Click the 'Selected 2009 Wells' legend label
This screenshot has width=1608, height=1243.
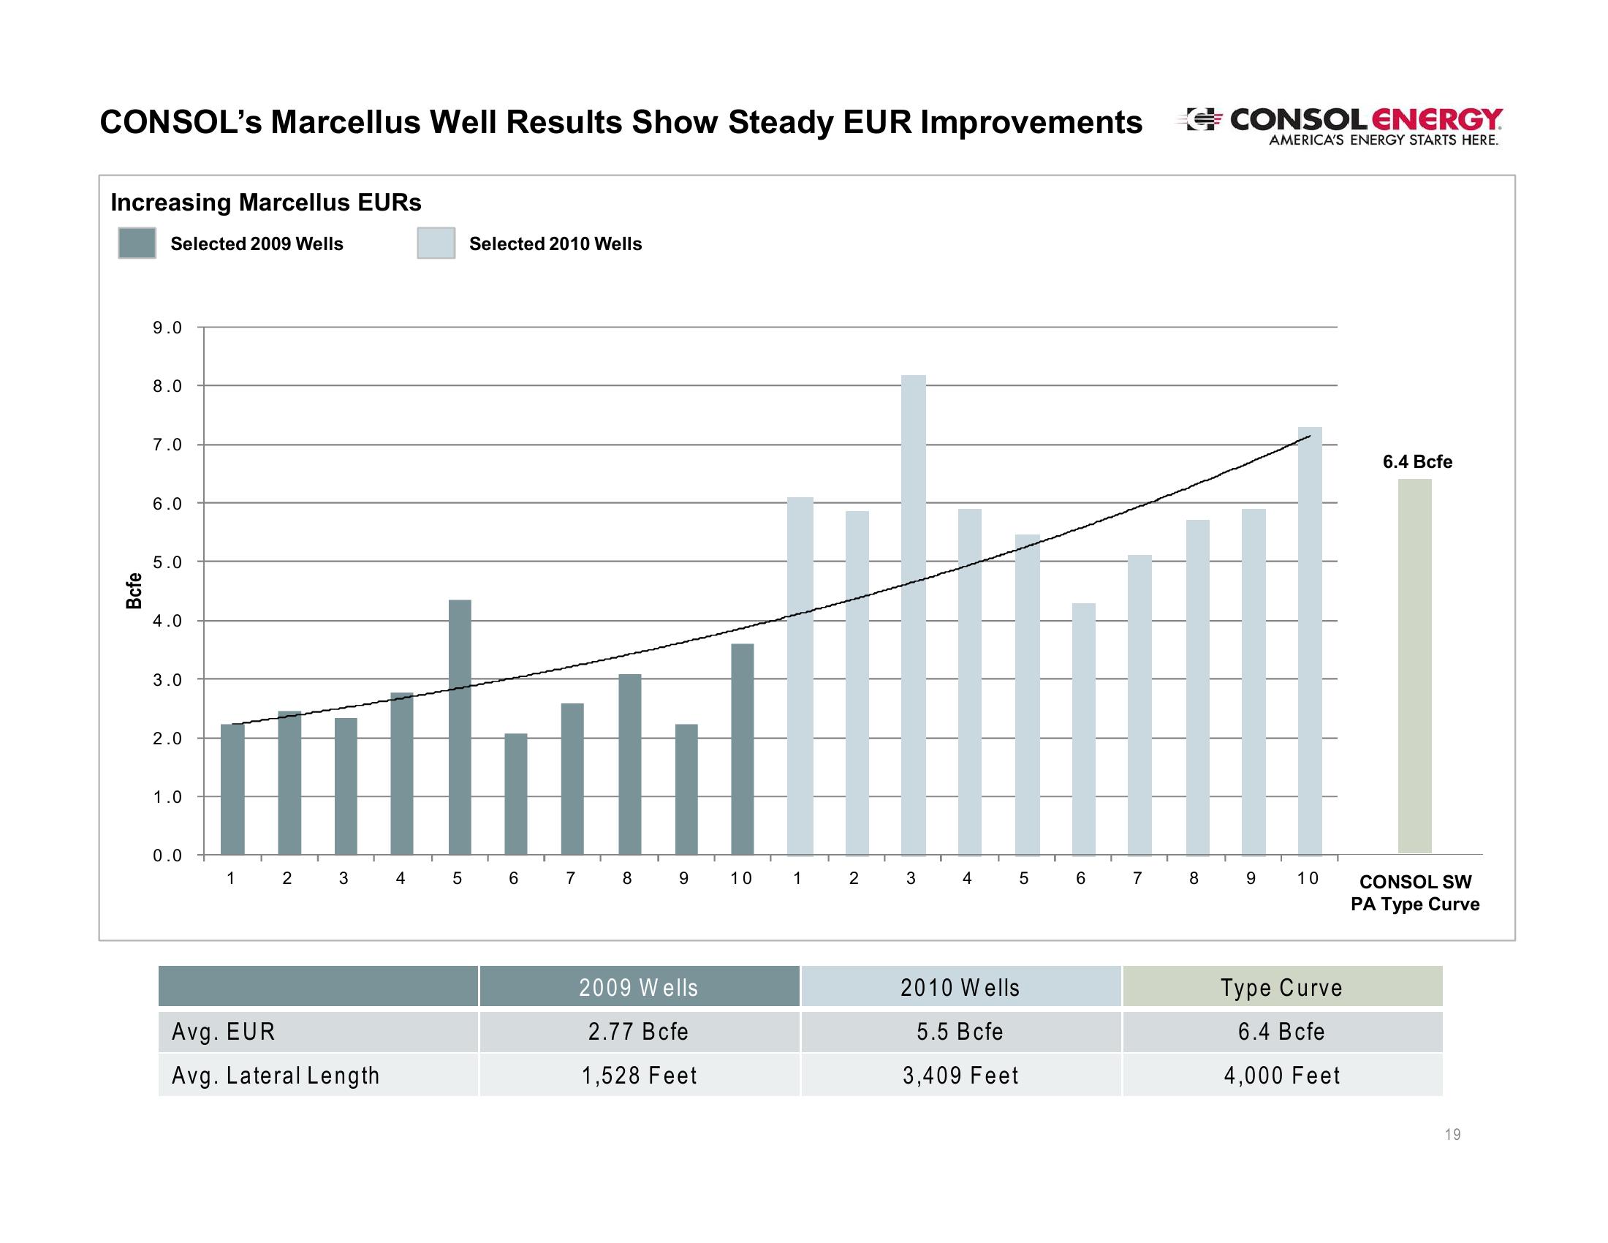(257, 243)
